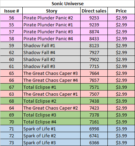Click the sales value 6366 cell
This screenshot has width=135, height=146.
pyautogui.click(x=94, y=143)
